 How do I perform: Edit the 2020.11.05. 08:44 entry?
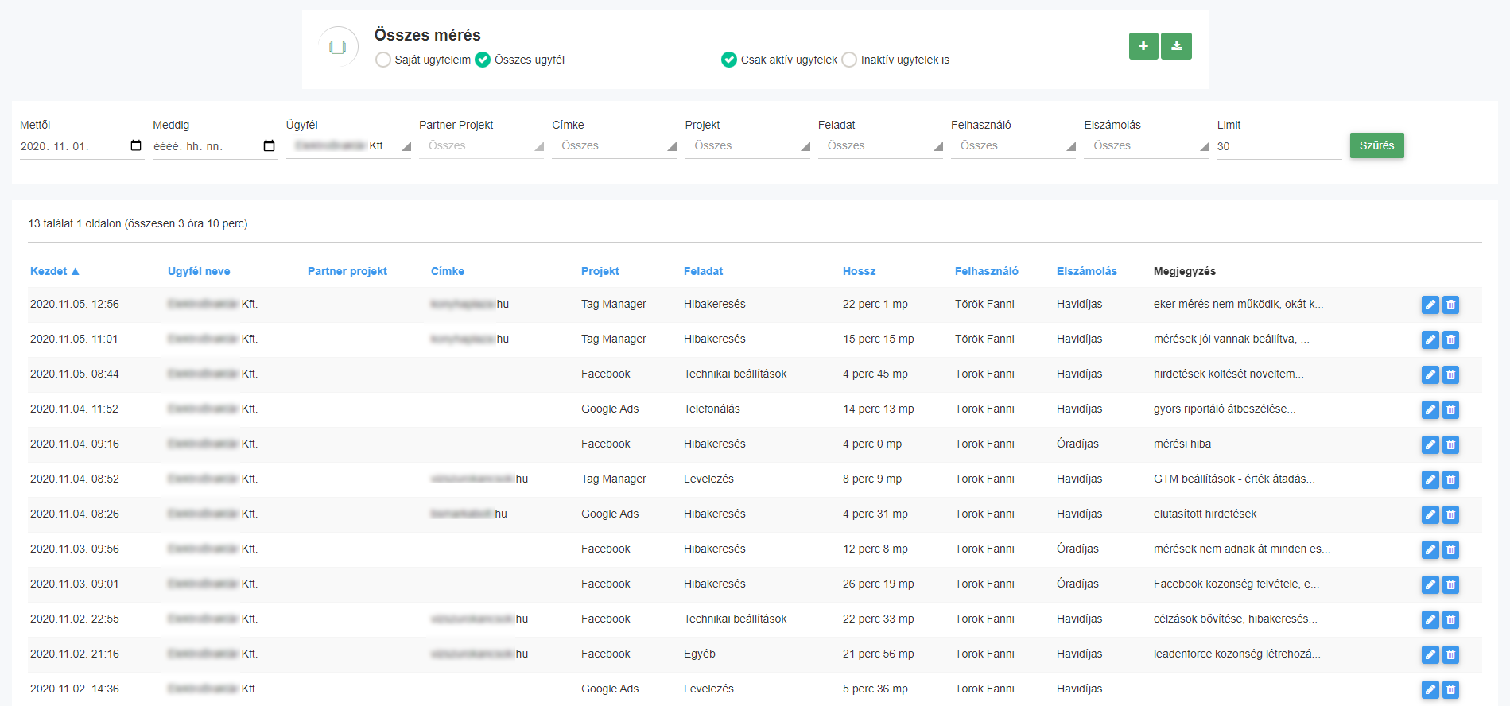[x=1430, y=374]
